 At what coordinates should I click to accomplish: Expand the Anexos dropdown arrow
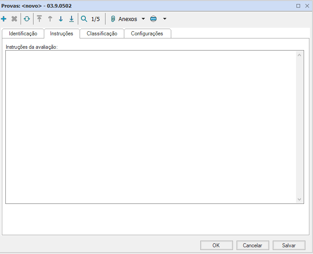143,19
